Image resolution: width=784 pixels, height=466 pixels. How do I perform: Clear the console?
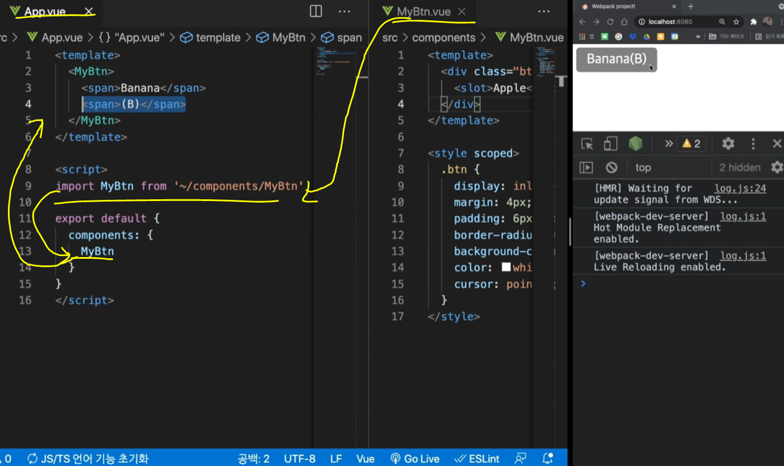[x=611, y=168]
